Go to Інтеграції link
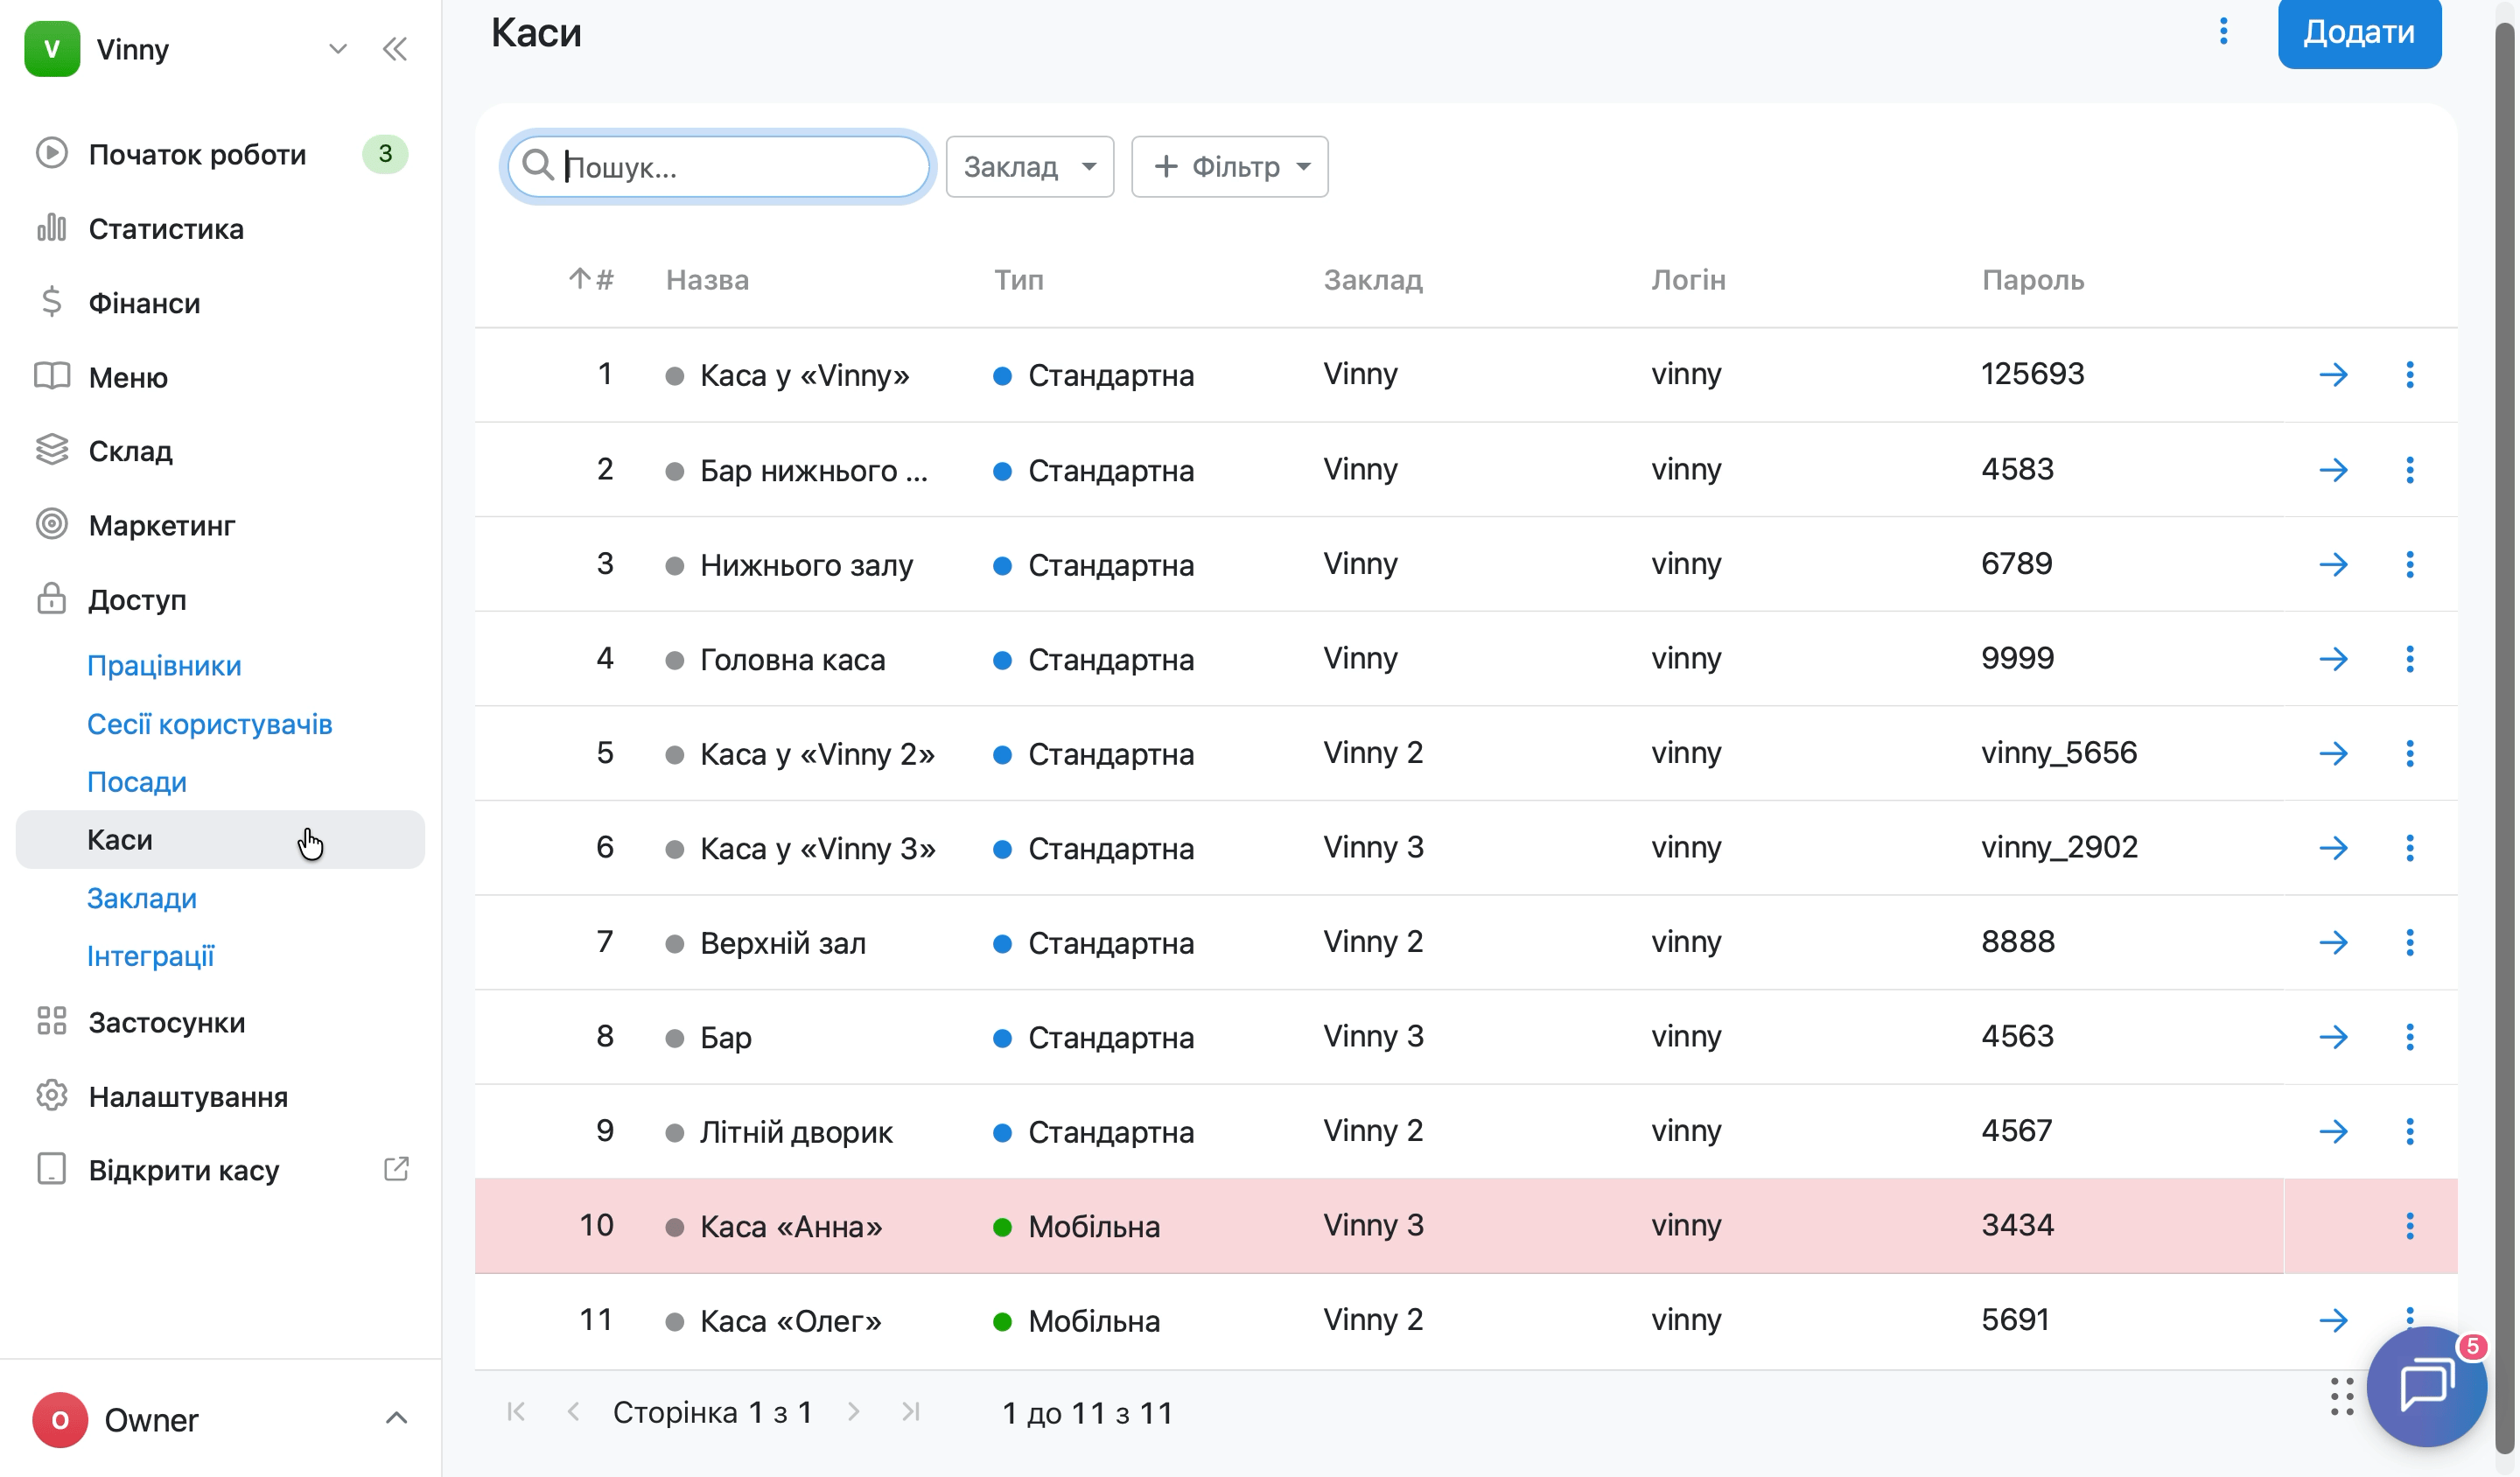 150,956
